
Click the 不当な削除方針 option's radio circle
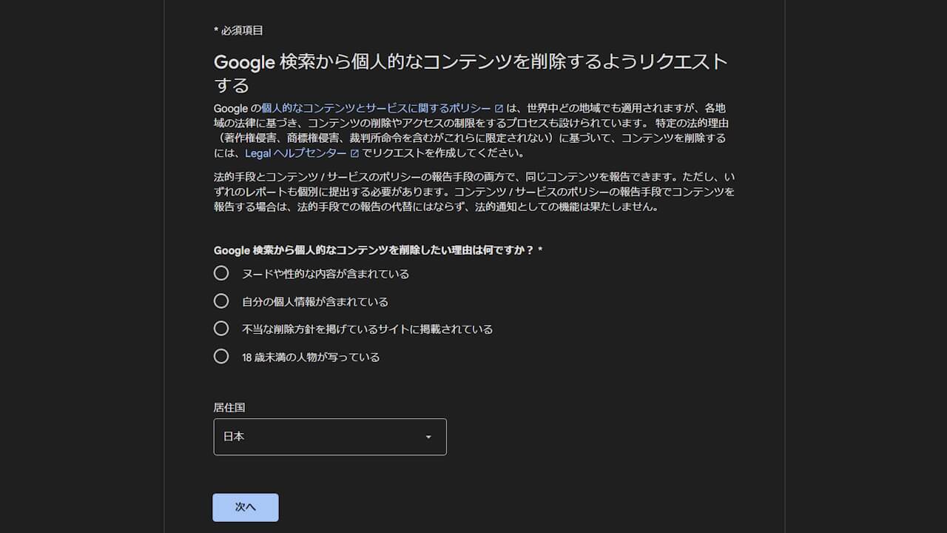tap(220, 328)
